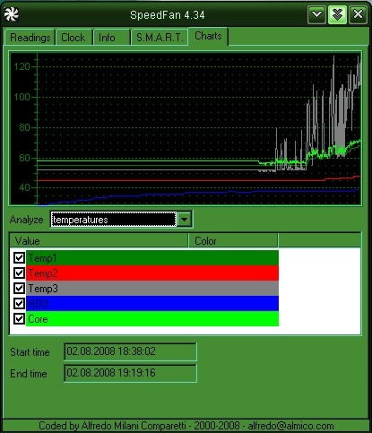Open the S.M.A.R.T. tab

point(160,38)
